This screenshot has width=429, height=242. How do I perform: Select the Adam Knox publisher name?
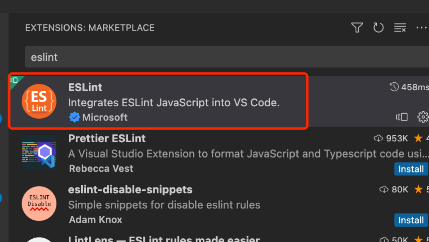95,220
